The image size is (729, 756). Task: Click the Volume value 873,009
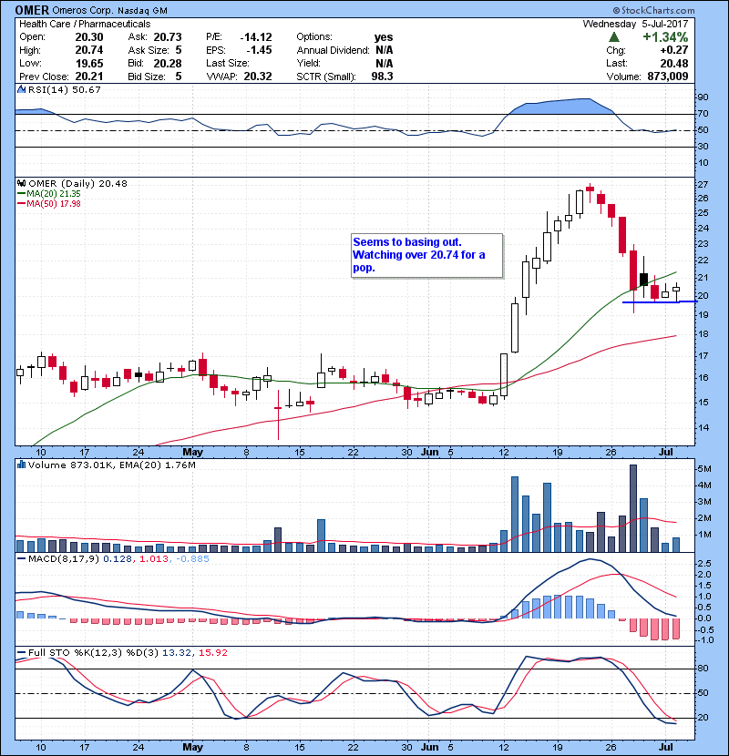[668, 77]
